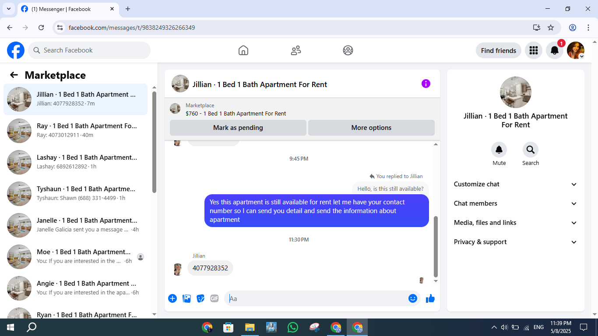Click the Find friends button
Image resolution: width=598 pixels, height=336 pixels.
[x=499, y=50]
